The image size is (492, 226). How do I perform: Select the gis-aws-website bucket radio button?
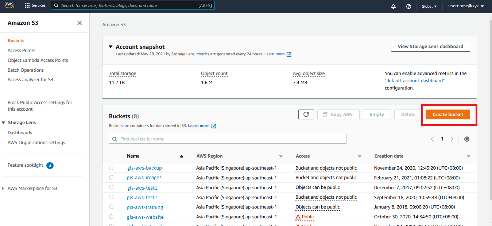coord(111,217)
